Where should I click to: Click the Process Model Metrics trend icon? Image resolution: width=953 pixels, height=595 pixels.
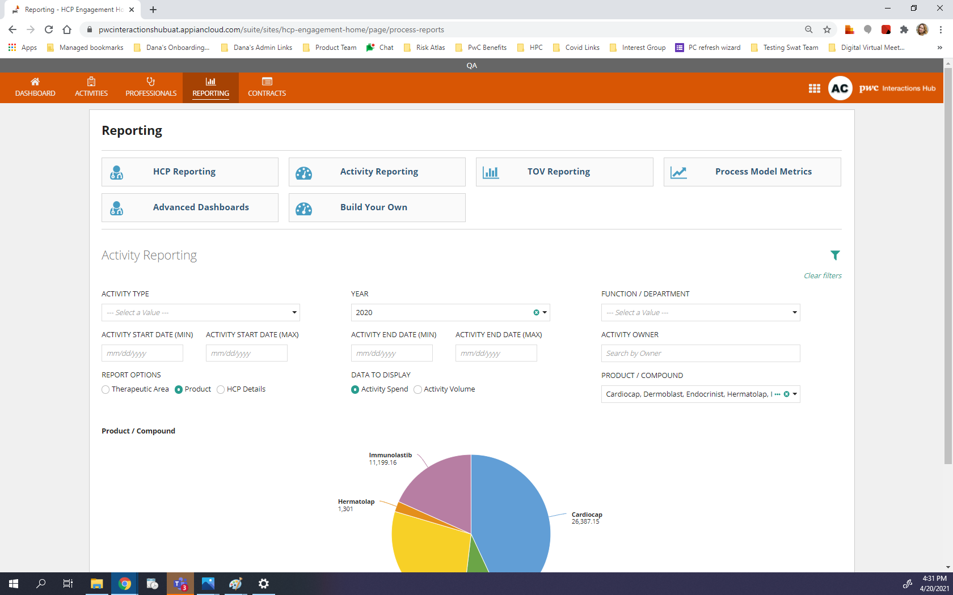pos(679,172)
